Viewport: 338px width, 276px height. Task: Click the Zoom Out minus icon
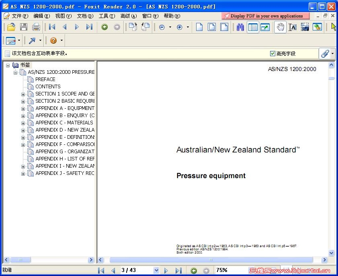coord(162,27)
